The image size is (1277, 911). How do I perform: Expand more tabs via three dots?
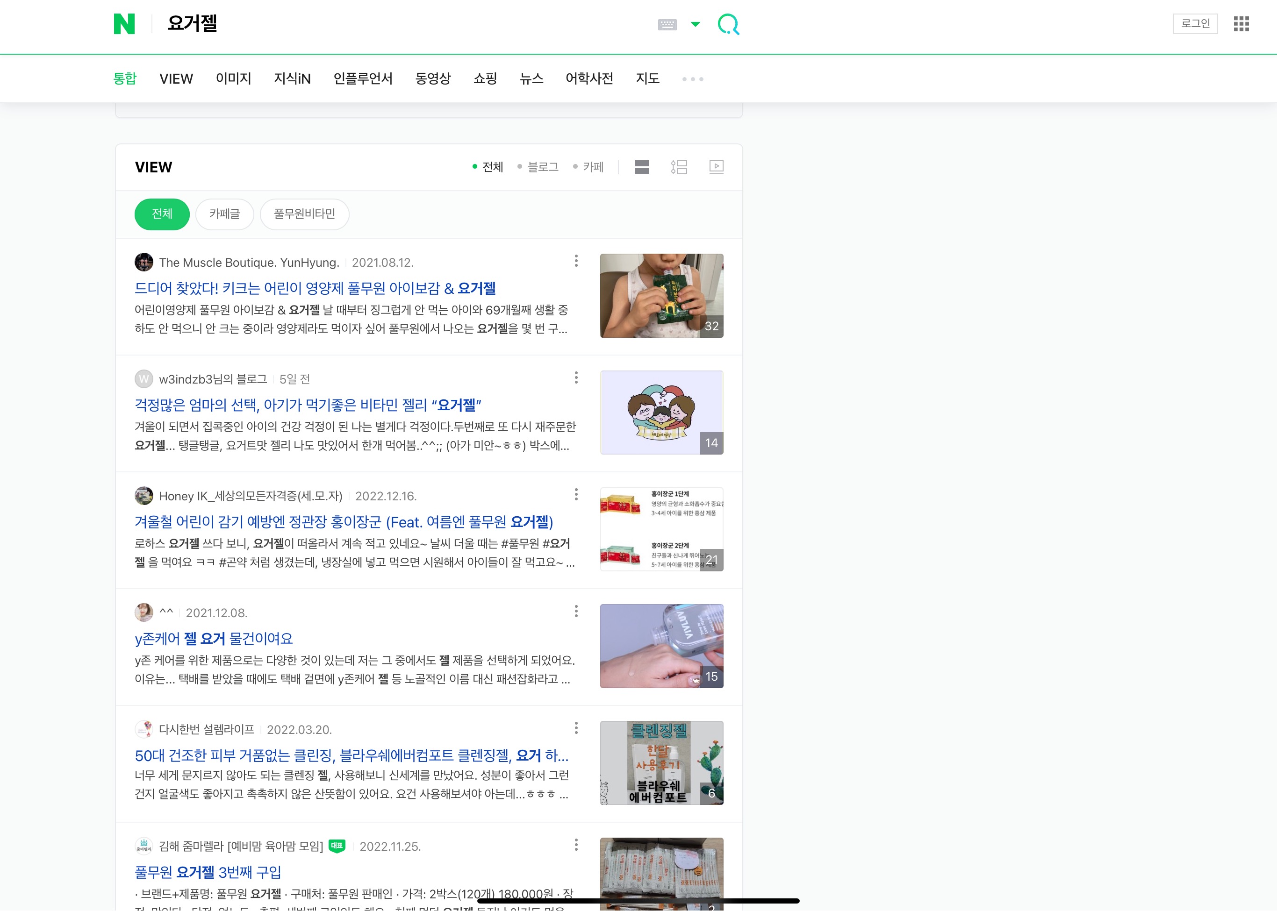coord(693,79)
